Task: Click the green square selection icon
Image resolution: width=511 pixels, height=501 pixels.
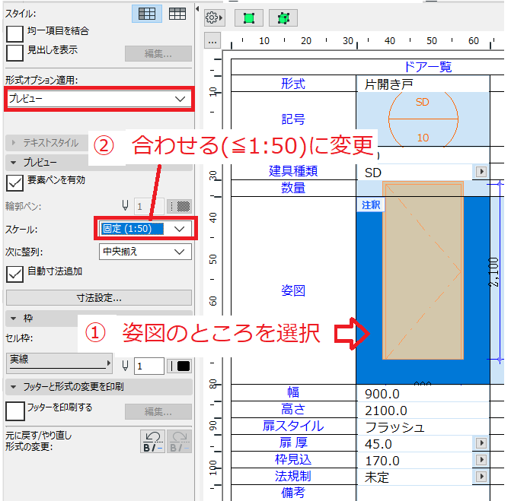Action: (x=249, y=18)
